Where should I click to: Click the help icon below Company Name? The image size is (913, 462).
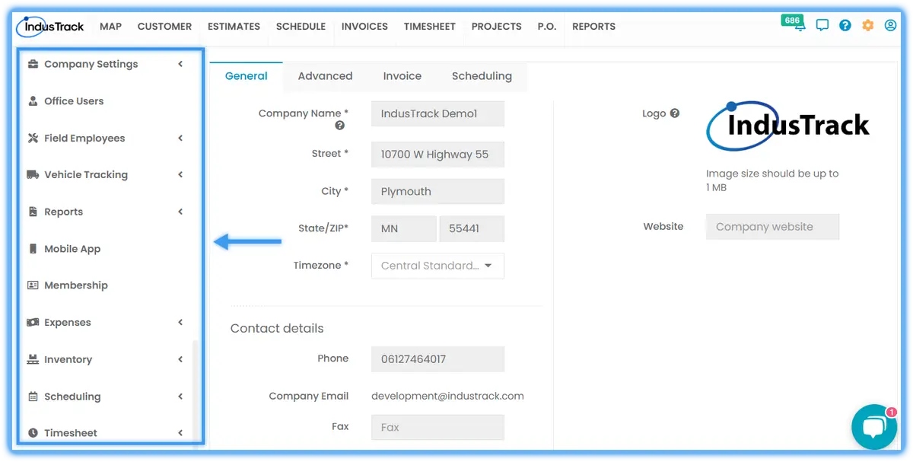(340, 126)
